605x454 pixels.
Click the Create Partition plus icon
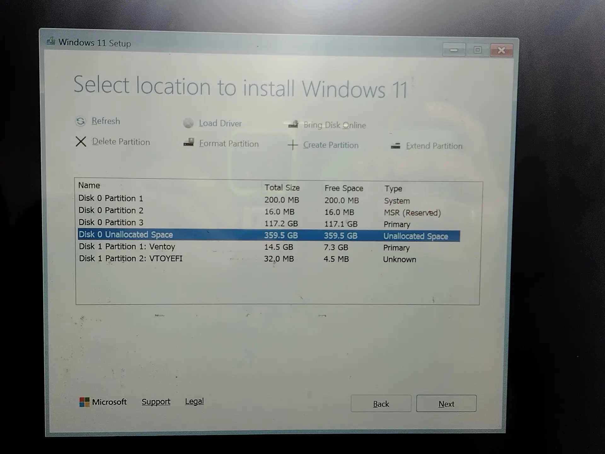pos(292,145)
